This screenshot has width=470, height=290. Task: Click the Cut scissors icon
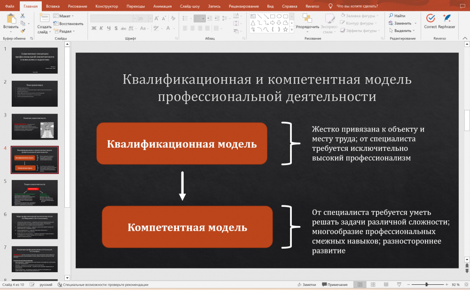[x=23, y=16]
